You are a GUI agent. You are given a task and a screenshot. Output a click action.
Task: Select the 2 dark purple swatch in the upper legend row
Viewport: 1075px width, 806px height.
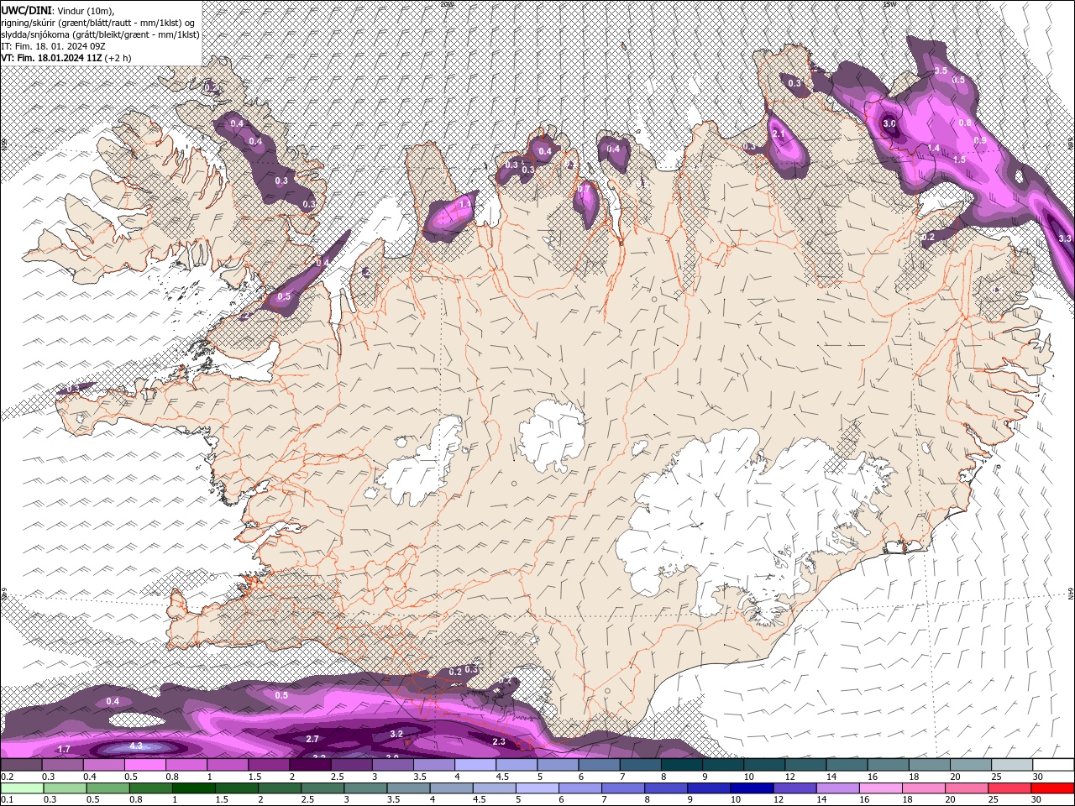(x=309, y=765)
